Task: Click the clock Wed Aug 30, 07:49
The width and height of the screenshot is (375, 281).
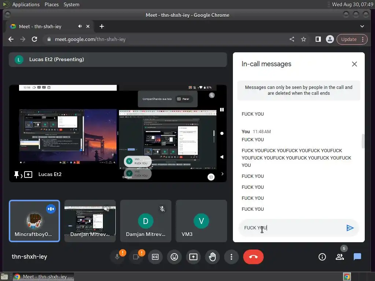Action: point(353,4)
